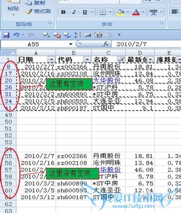Viewport: 181px width, 213px height.
Task: Save the workbook with the floppy disk icon
Action: [6, 35]
